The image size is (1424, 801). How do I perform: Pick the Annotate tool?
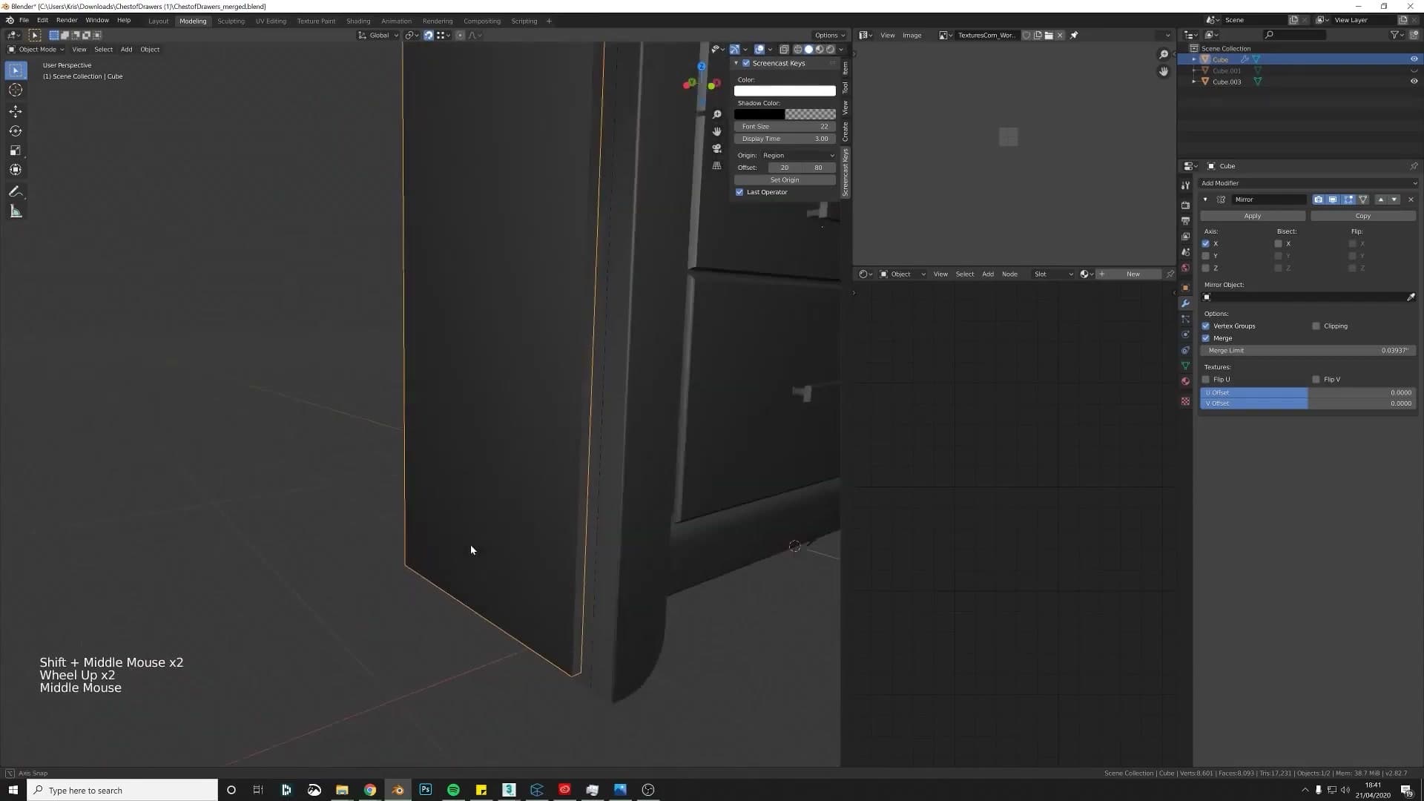tap(16, 192)
